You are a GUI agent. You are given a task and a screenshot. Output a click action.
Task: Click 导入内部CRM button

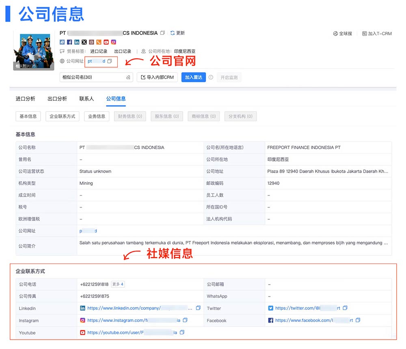pos(157,77)
